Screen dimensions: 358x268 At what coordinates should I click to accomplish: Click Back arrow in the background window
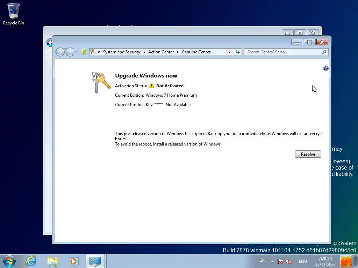pyautogui.click(x=49, y=43)
